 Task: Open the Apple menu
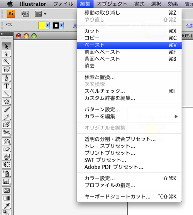point(10,4)
